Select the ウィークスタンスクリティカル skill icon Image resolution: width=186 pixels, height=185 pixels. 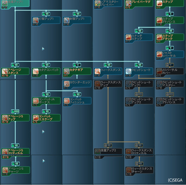pyautogui.click(x=129, y=152)
